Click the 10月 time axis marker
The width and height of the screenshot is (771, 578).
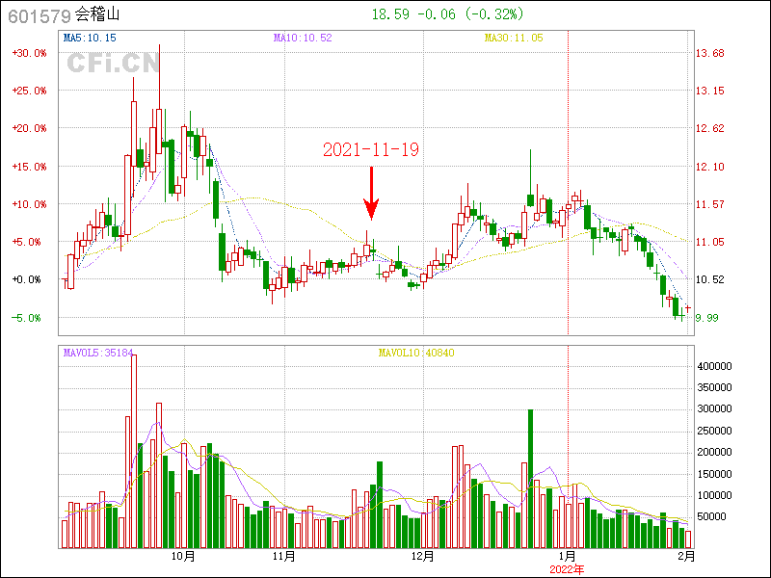point(183,557)
